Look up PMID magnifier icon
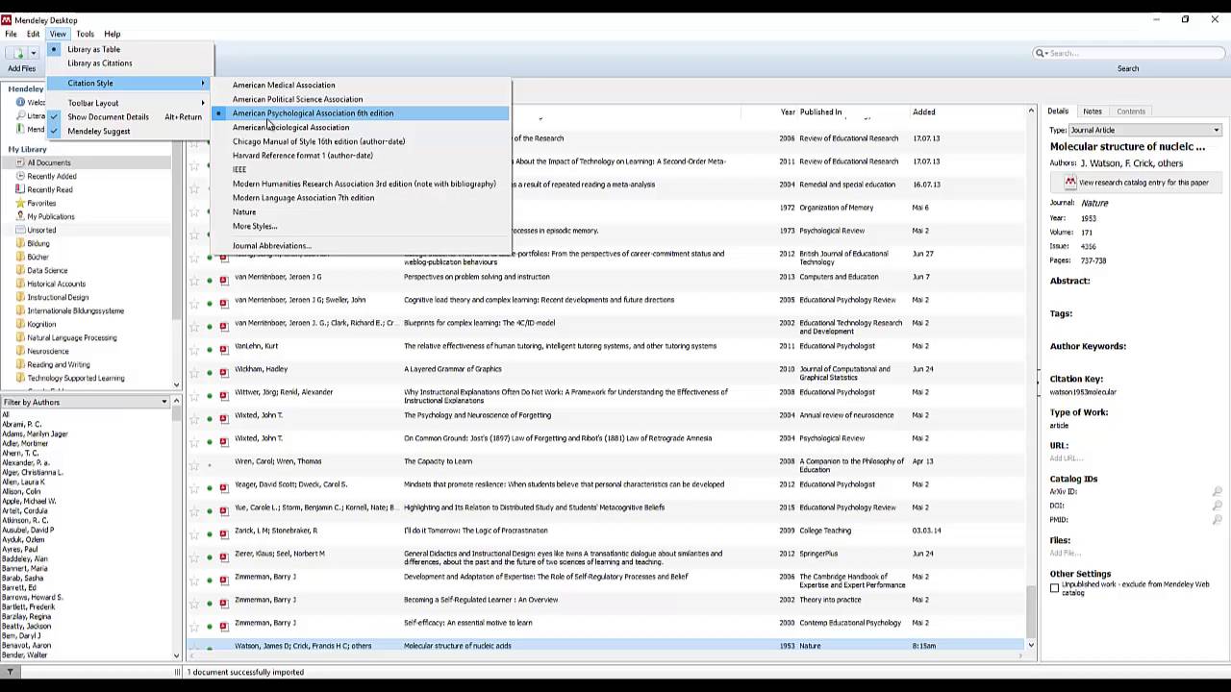This screenshot has width=1231, height=692. point(1217,520)
